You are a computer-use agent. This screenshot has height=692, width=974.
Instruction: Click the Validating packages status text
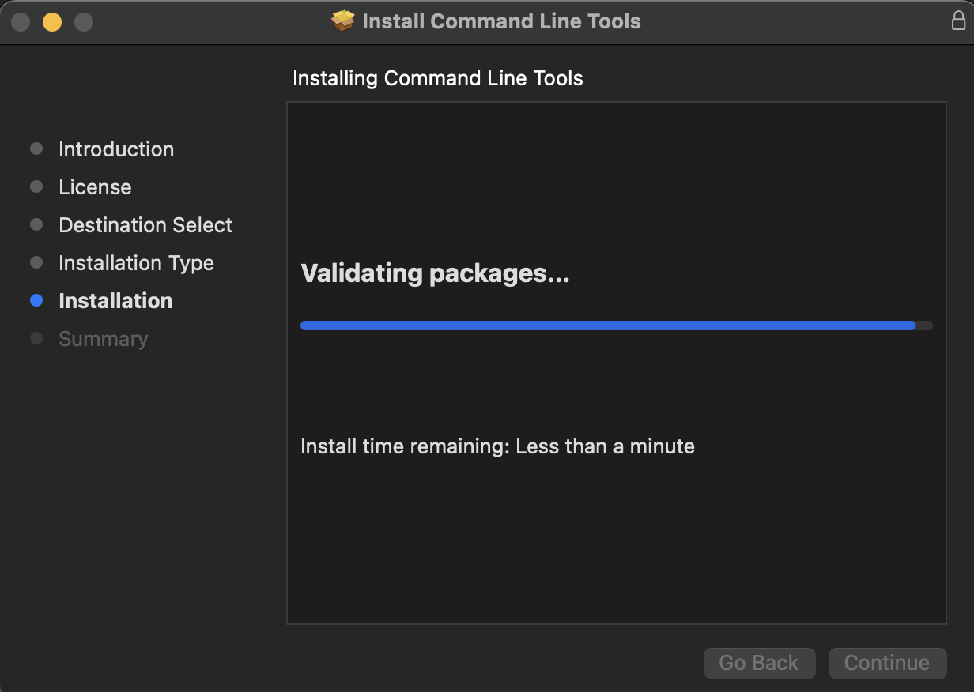click(436, 273)
